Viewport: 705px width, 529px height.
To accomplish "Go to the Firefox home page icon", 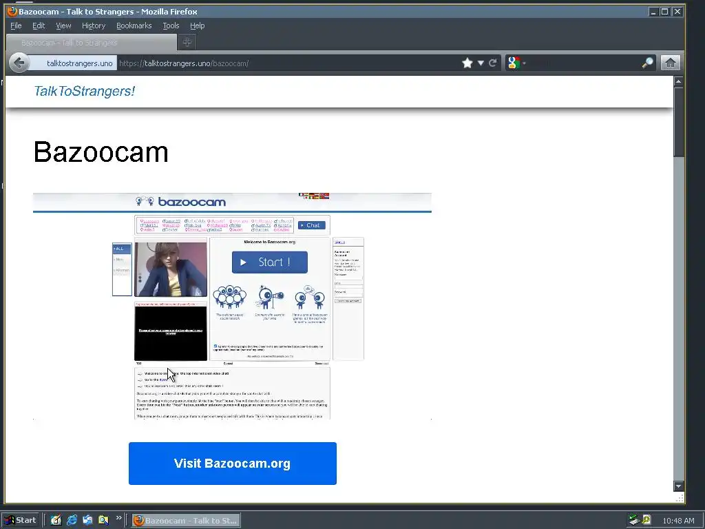I will pyautogui.click(x=670, y=63).
